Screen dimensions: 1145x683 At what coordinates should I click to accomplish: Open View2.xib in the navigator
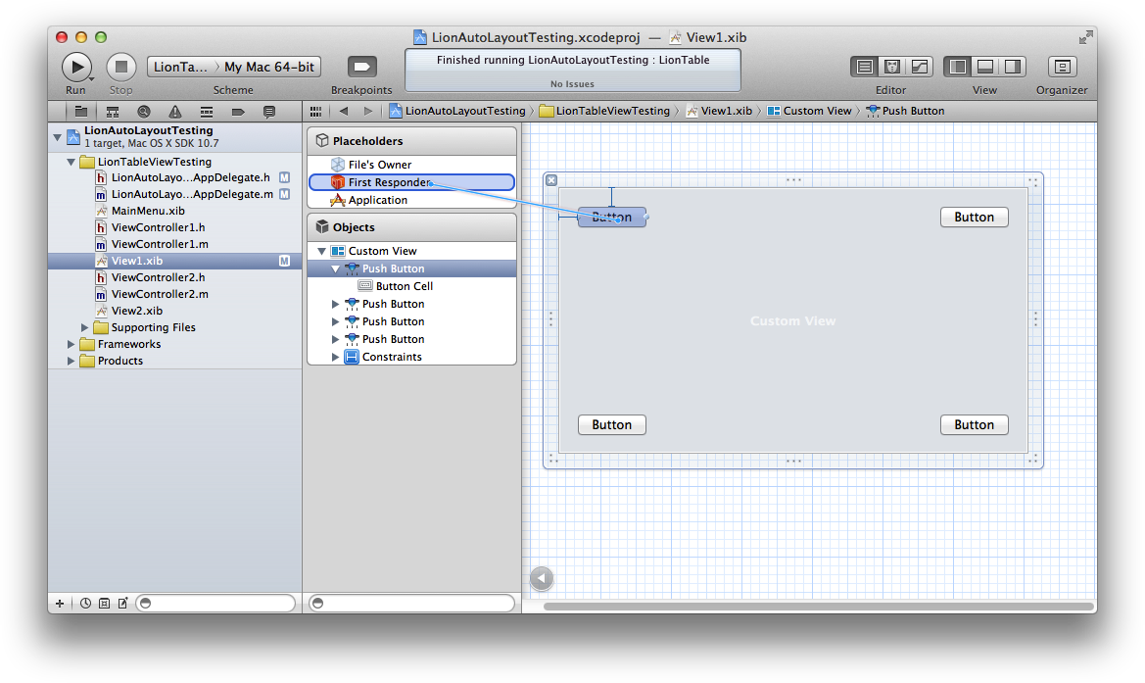[175, 312]
